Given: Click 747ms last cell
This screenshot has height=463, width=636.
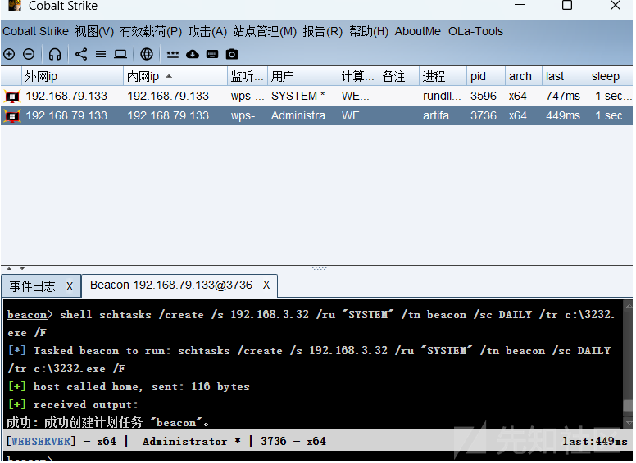Looking at the screenshot, I should pos(563,97).
